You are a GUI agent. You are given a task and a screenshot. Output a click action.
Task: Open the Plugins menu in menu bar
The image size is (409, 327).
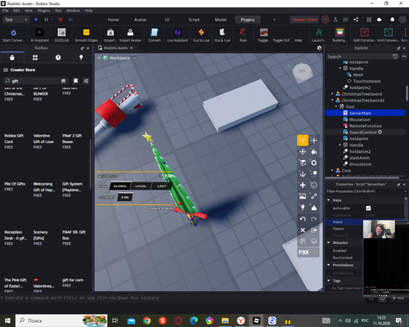pos(43,11)
